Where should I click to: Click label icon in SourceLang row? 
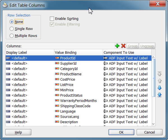click(8, 116)
